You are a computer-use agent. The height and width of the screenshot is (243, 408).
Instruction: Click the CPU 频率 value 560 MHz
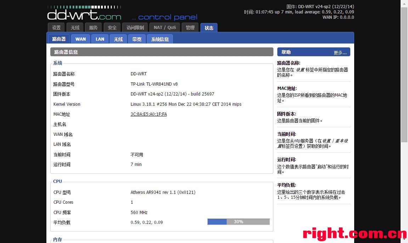(x=139, y=212)
